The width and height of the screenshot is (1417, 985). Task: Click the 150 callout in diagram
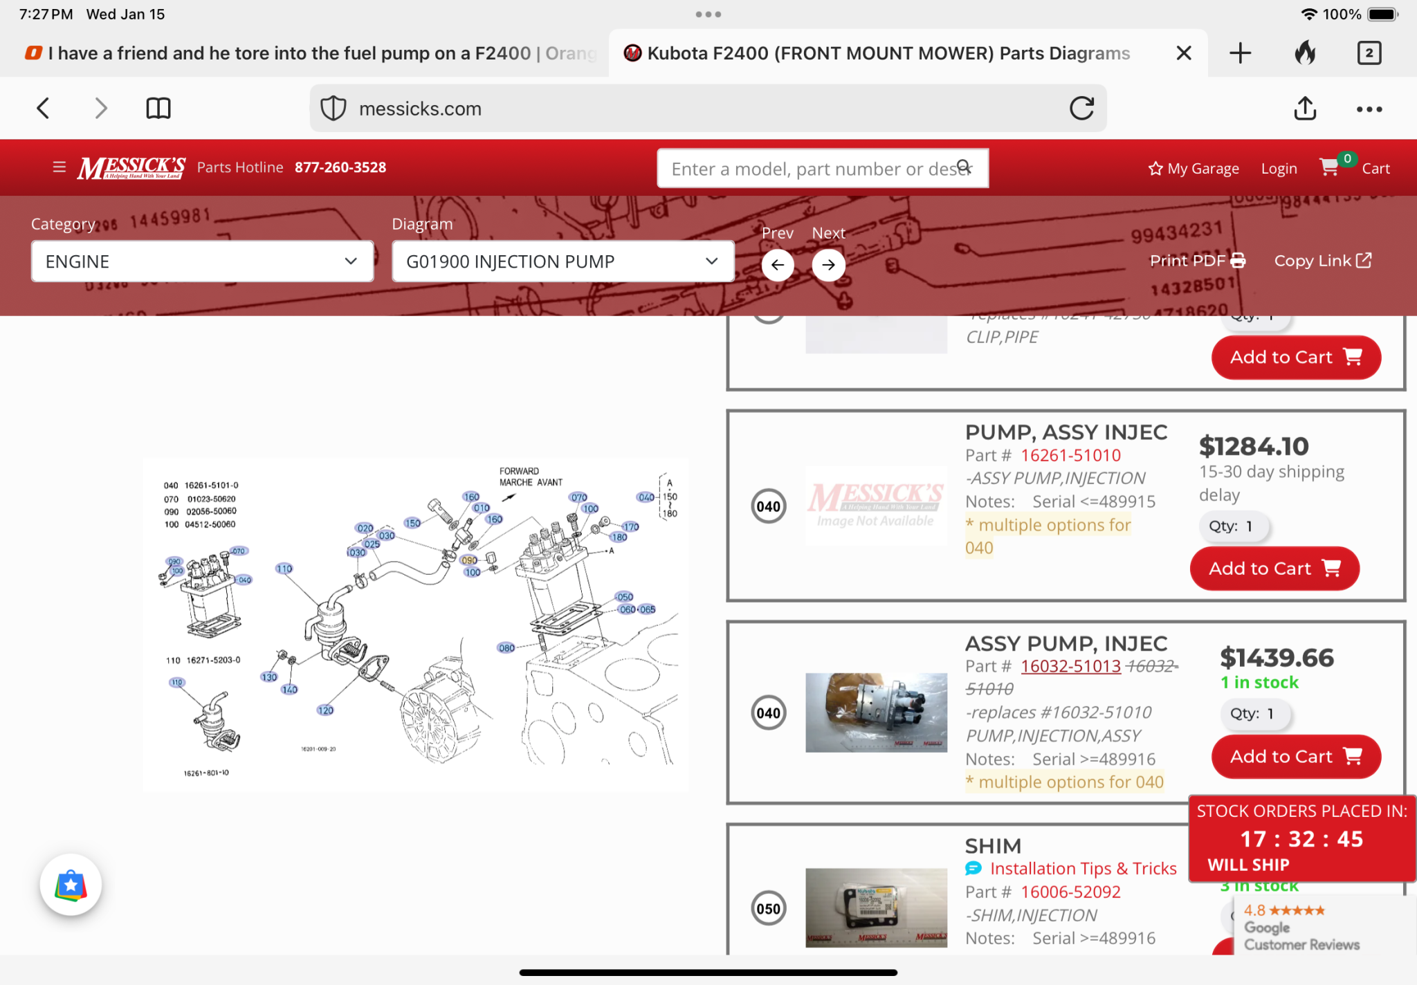(413, 523)
